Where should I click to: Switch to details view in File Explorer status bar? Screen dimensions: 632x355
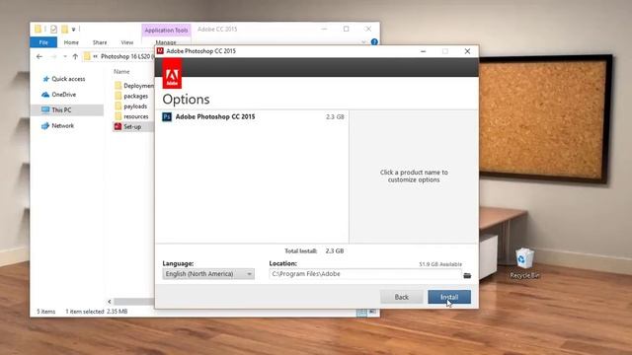tap(361, 312)
